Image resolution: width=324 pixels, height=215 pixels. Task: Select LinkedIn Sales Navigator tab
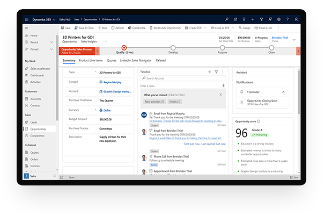(136, 61)
